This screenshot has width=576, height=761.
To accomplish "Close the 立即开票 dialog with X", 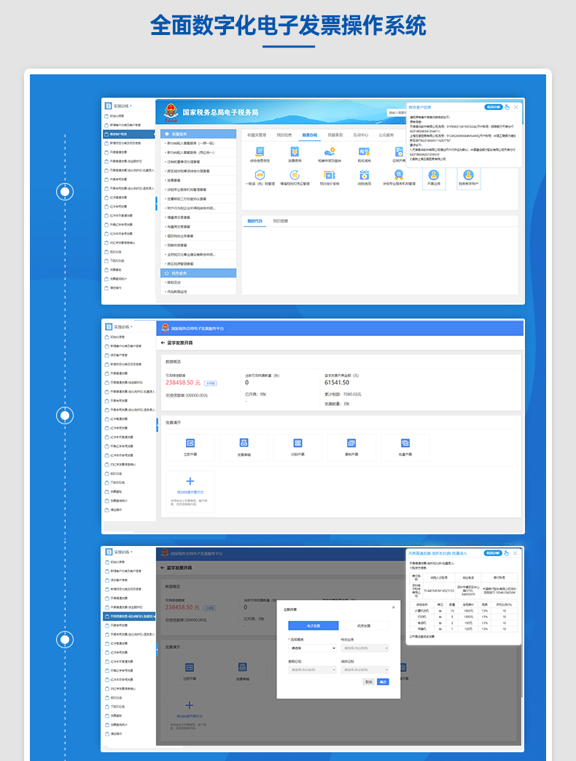I will (393, 607).
